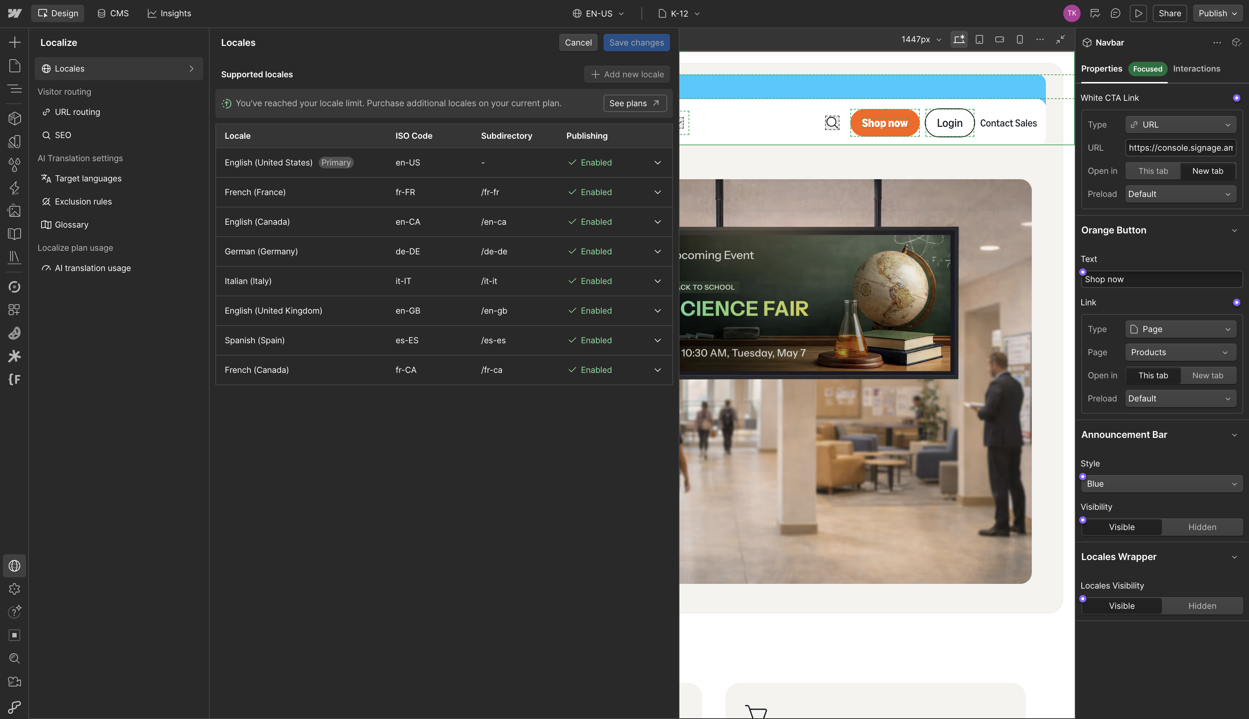This screenshot has width=1249, height=719.
Task: Click the search icon in canvas navbar
Action: 832,123
